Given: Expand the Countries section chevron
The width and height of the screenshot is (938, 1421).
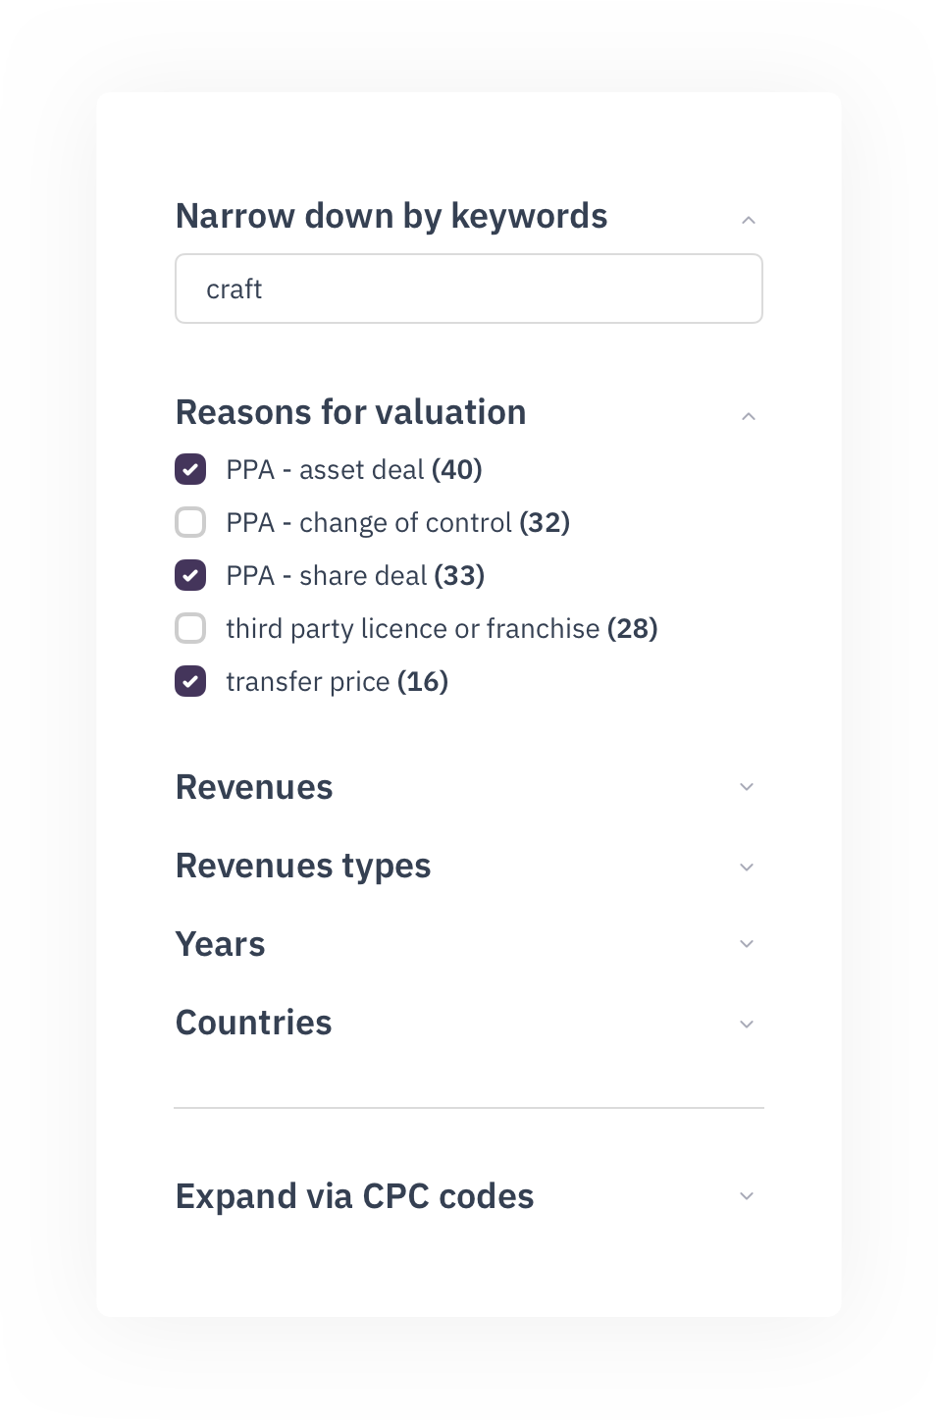Looking at the screenshot, I should click(747, 1025).
